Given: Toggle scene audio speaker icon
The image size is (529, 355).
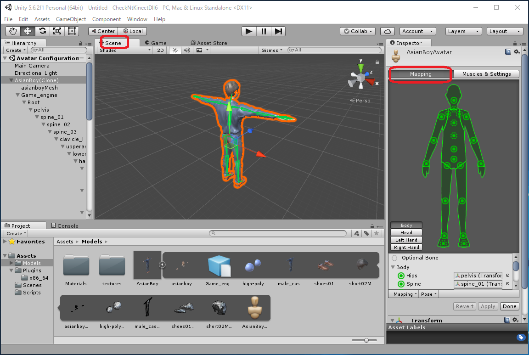Looking at the screenshot, I should pos(187,50).
